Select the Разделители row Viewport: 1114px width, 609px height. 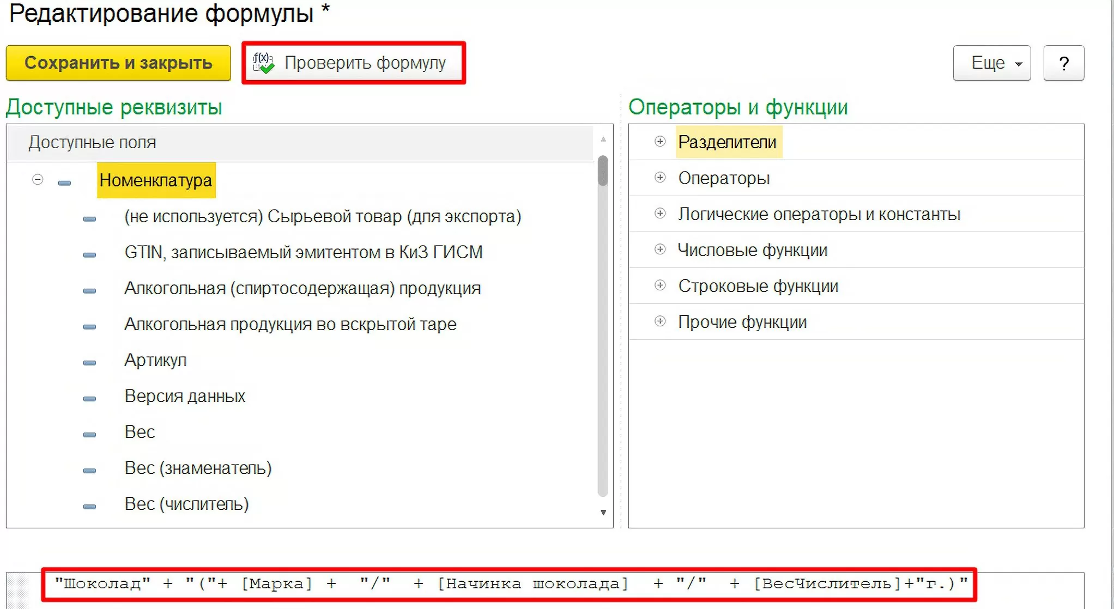point(856,142)
